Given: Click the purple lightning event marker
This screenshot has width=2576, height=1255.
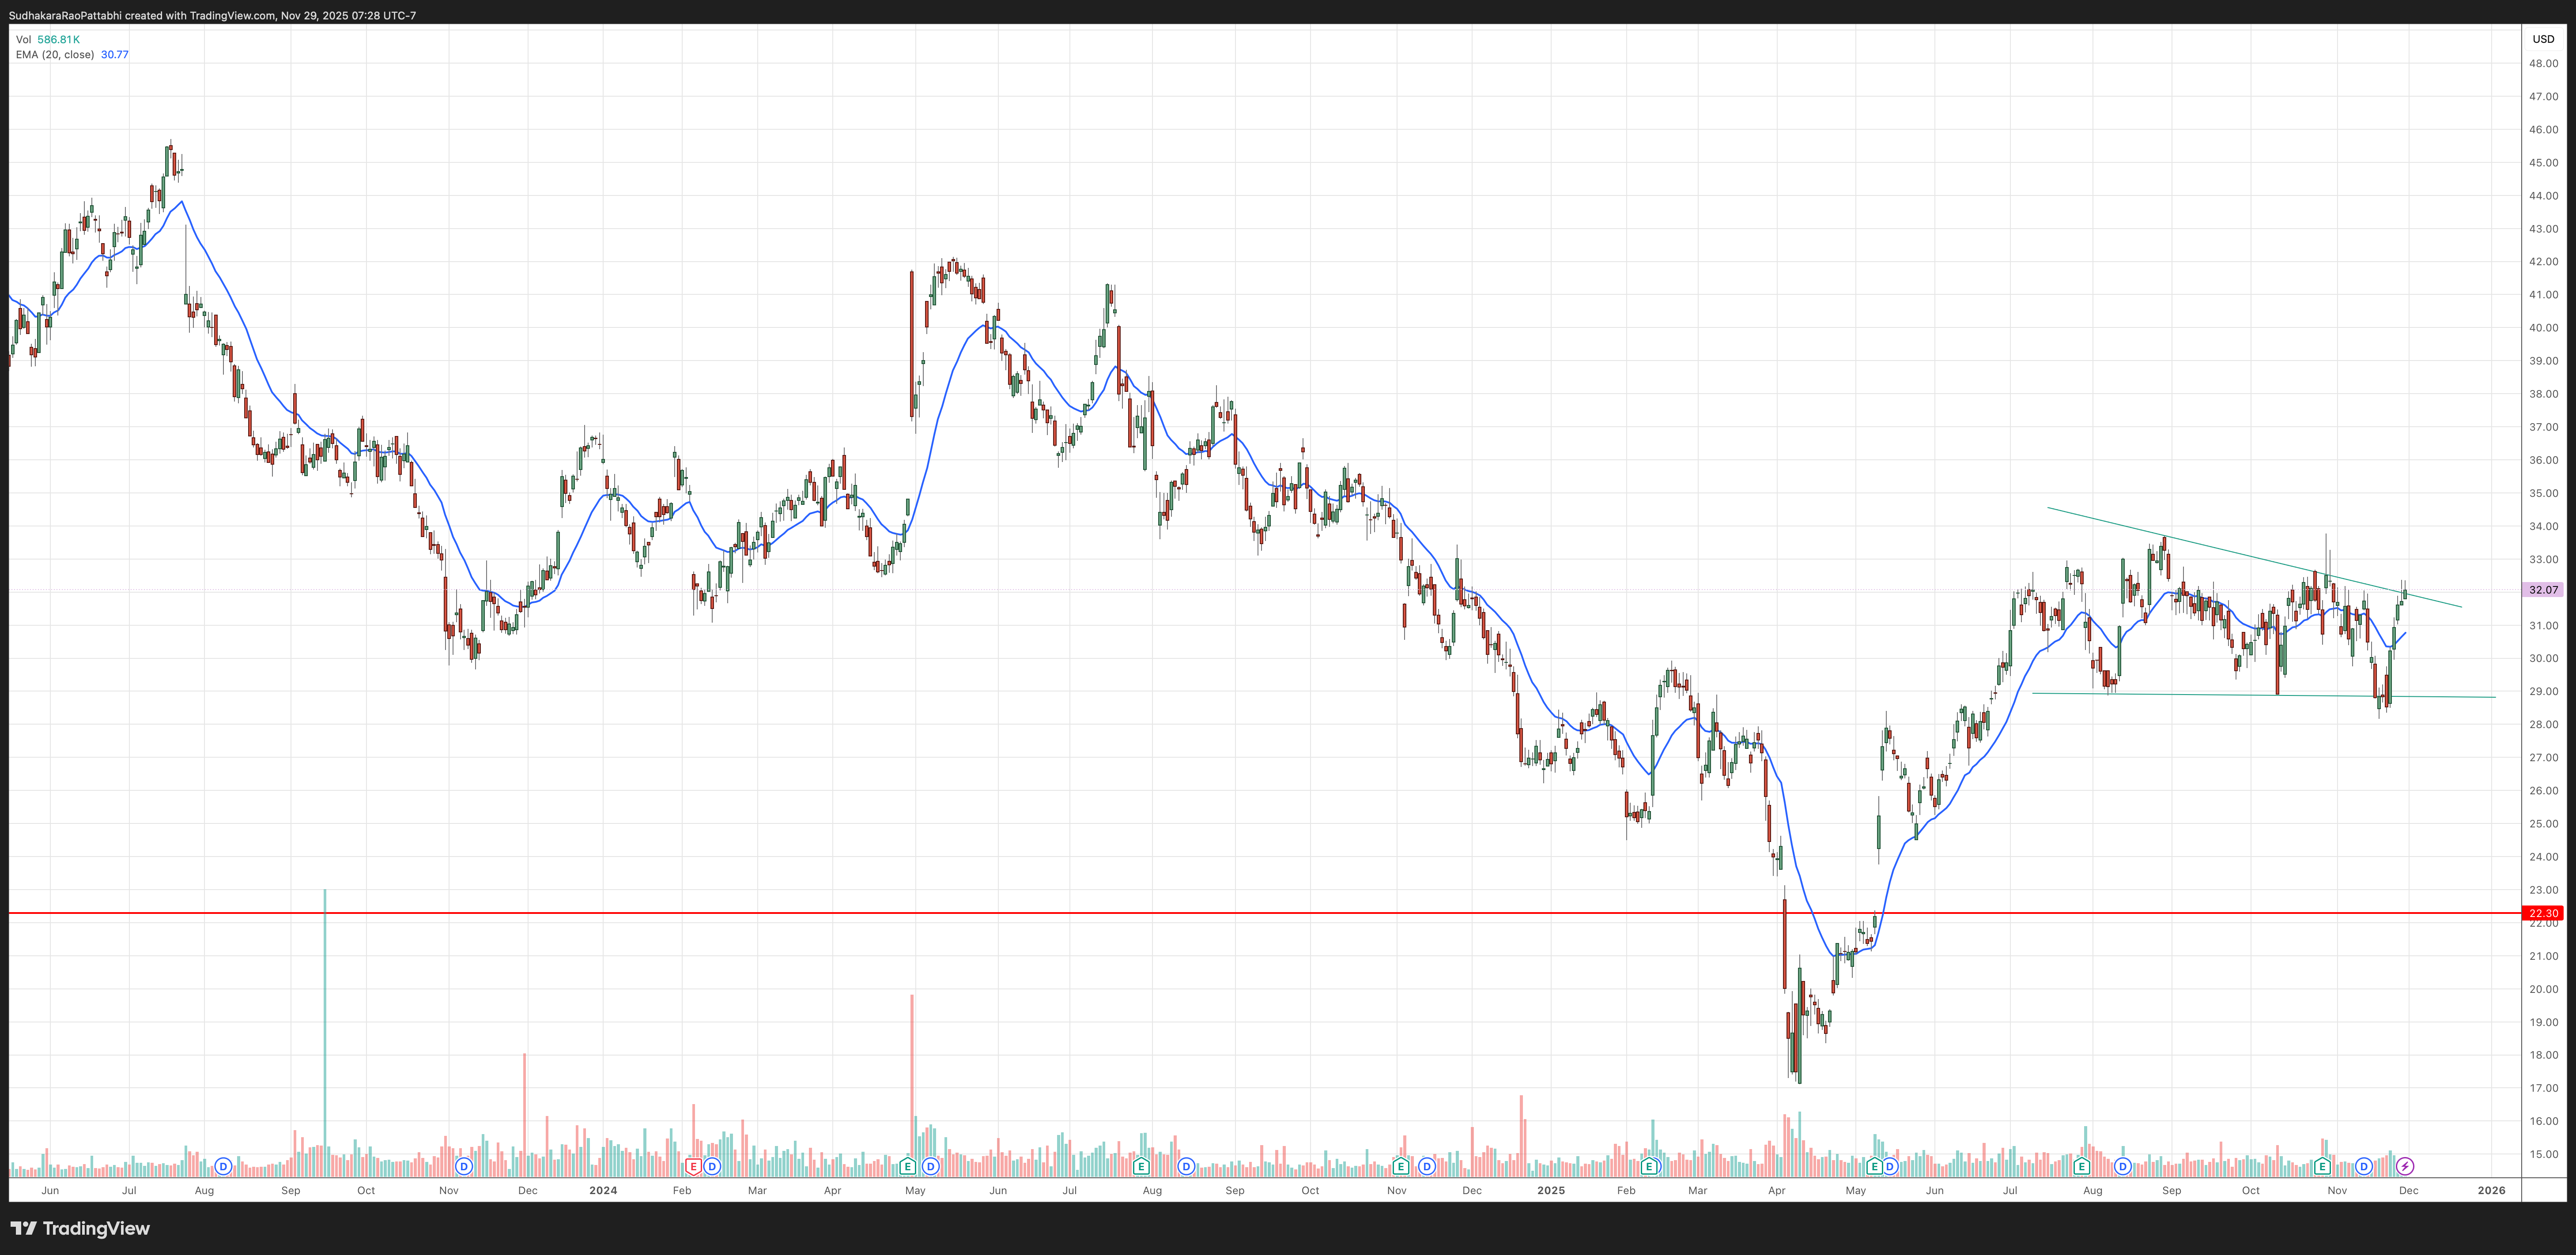Looking at the screenshot, I should point(2405,1166).
